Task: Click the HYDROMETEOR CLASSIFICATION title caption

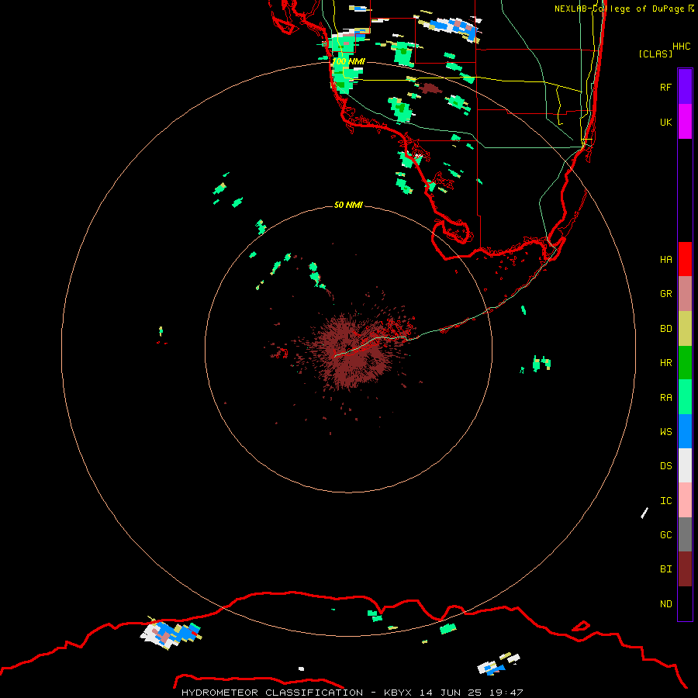Action: click(x=272, y=693)
